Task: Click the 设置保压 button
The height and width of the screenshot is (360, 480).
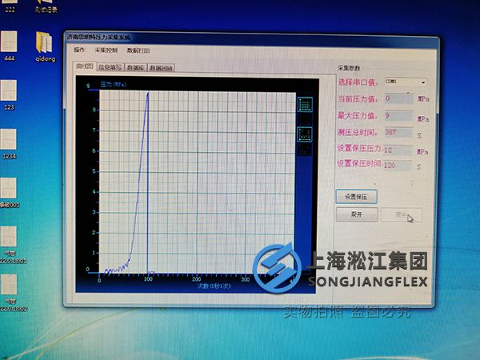Action: click(356, 196)
